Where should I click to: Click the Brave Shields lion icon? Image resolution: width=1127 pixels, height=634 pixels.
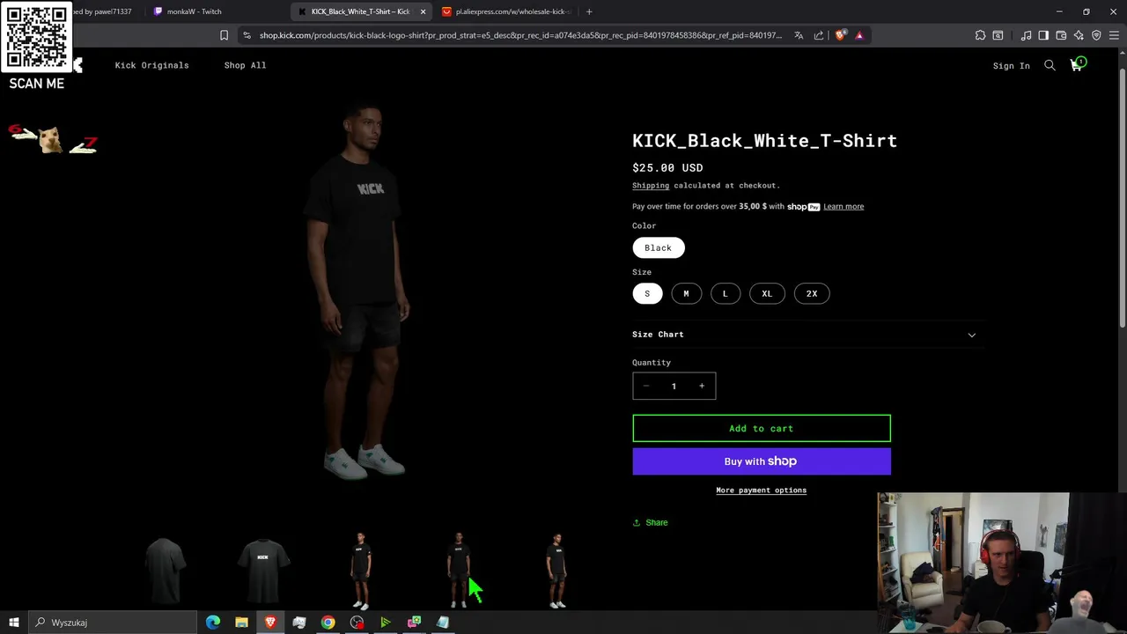pos(841,35)
